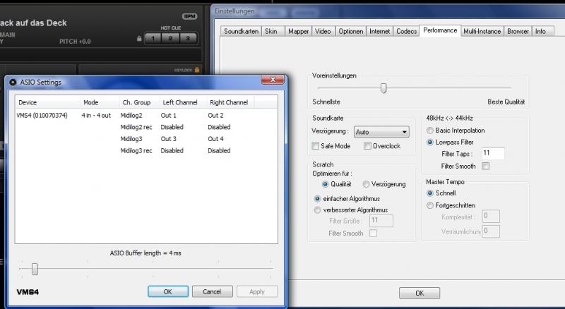This screenshot has height=309, width=565.
Task: Click the ASIO Settings title bar icon
Action: point(13,83)
